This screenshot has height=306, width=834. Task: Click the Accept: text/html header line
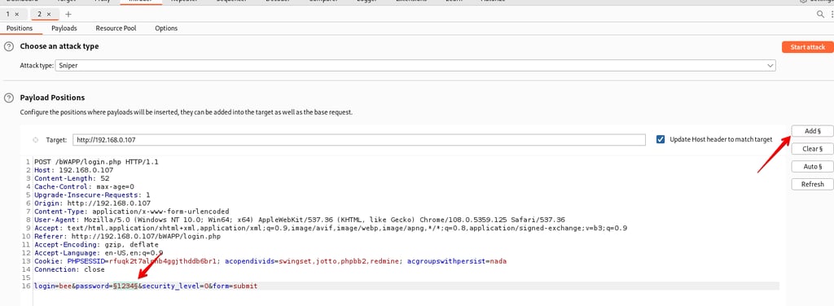pyautogui.click(x=331, y=228)
